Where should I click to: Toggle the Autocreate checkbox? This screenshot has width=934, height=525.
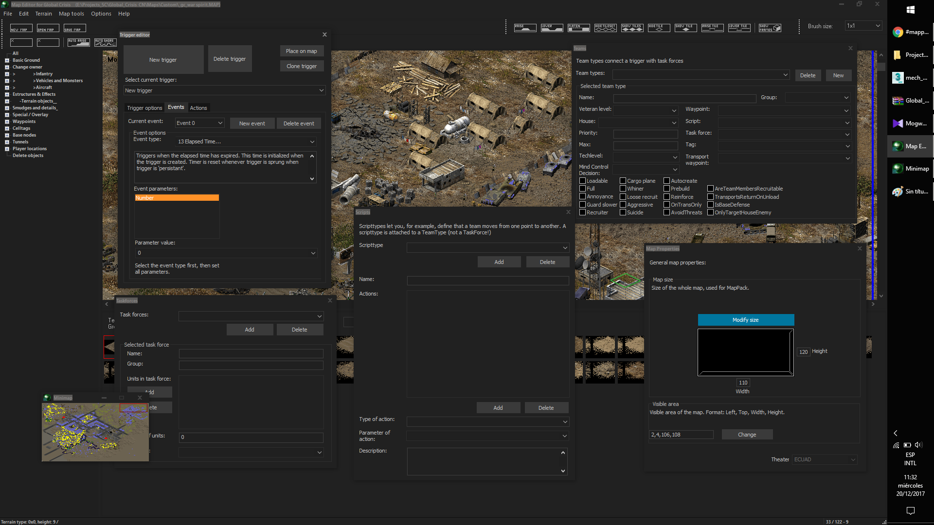pos(666,181)
